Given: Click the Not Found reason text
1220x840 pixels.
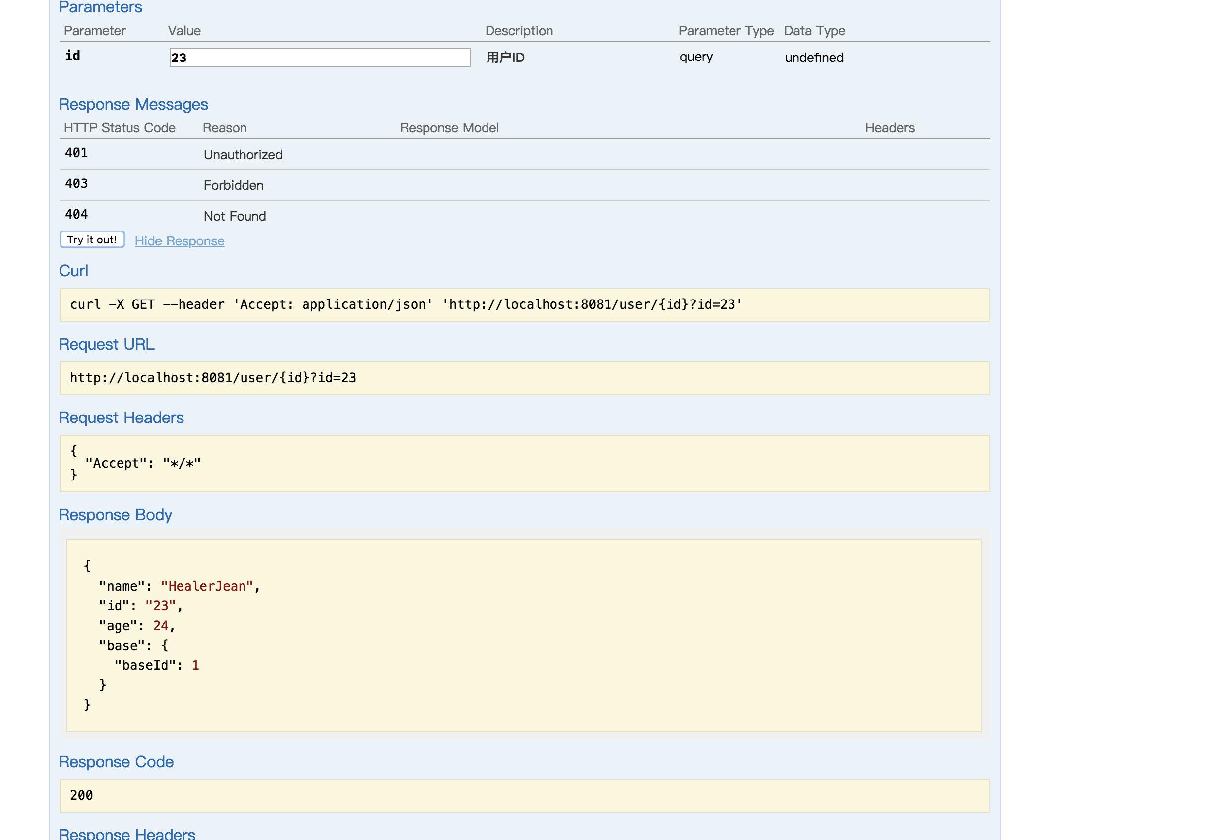Looking at the screenshot, I should [235, 216].
